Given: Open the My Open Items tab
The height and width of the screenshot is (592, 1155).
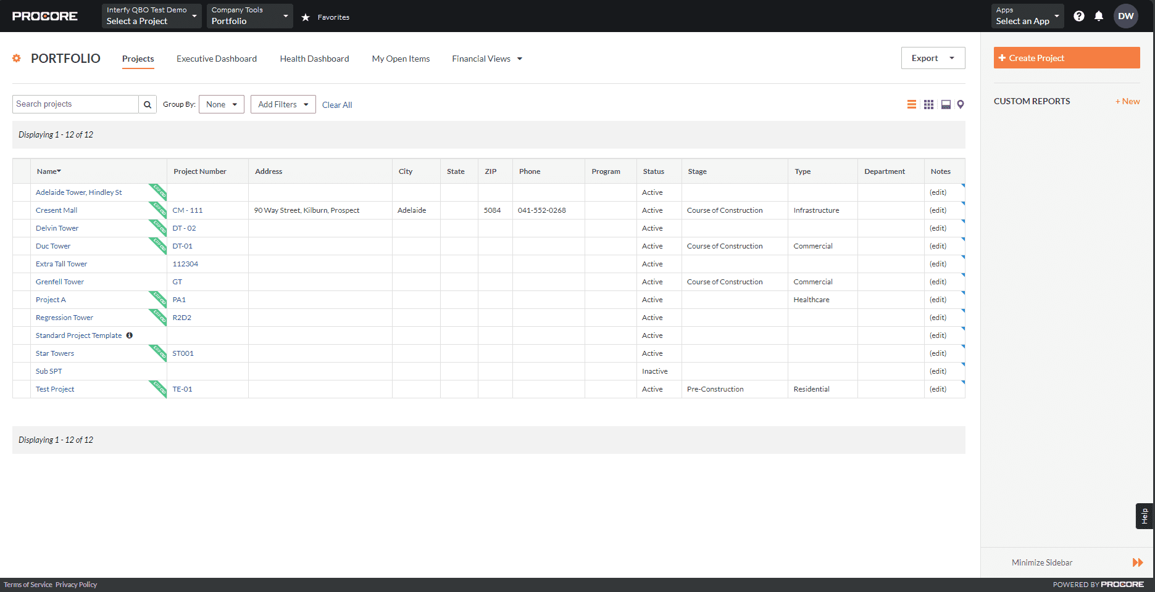Looking at the screenshot, I should pyautogui.click(x=401, y=59).
